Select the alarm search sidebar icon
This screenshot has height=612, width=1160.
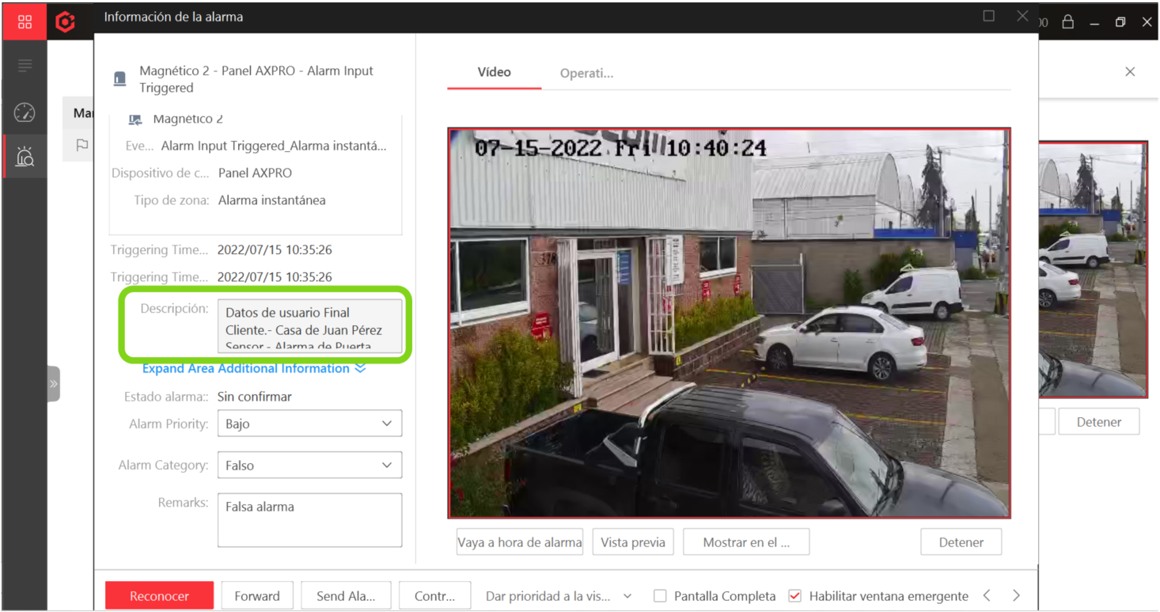(x=25, y=157)
